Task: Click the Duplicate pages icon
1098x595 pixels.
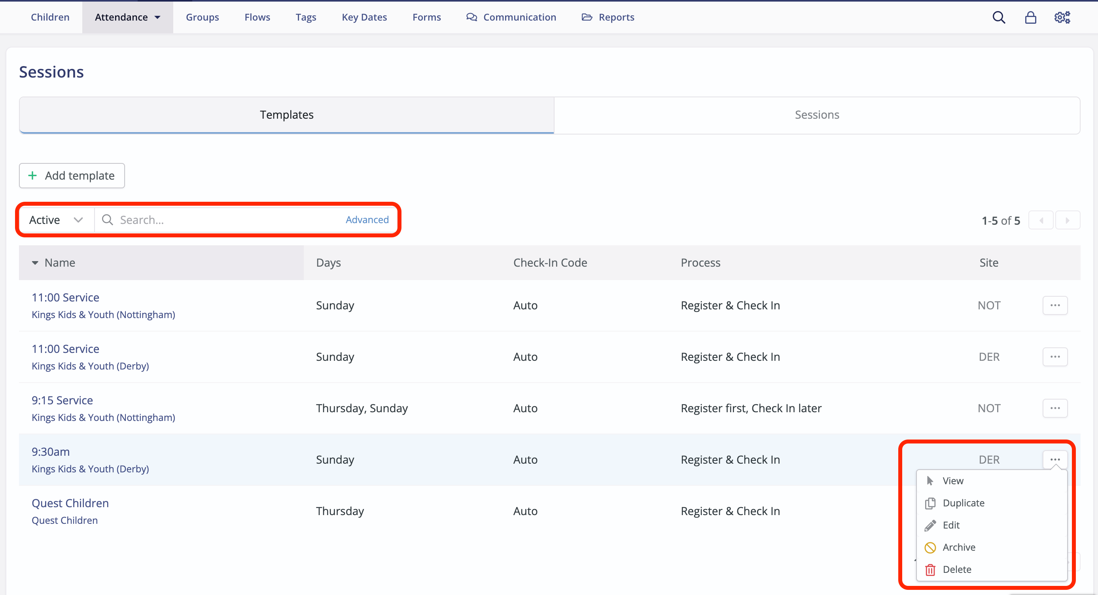Action: coord(930,503)
